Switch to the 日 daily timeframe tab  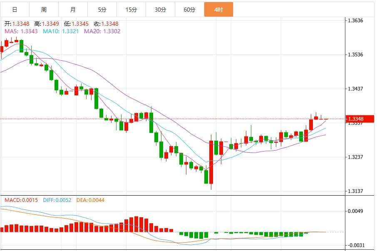coord(14,9)
